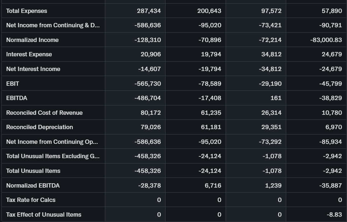Screen dimensions: 347x222
Task: Select the "Tax Effect of Unusual Items" label
Action: [44, 214]
